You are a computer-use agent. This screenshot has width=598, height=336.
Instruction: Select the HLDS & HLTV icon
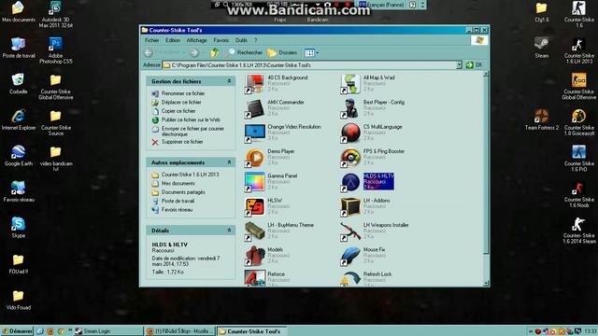tap(350, 182)
